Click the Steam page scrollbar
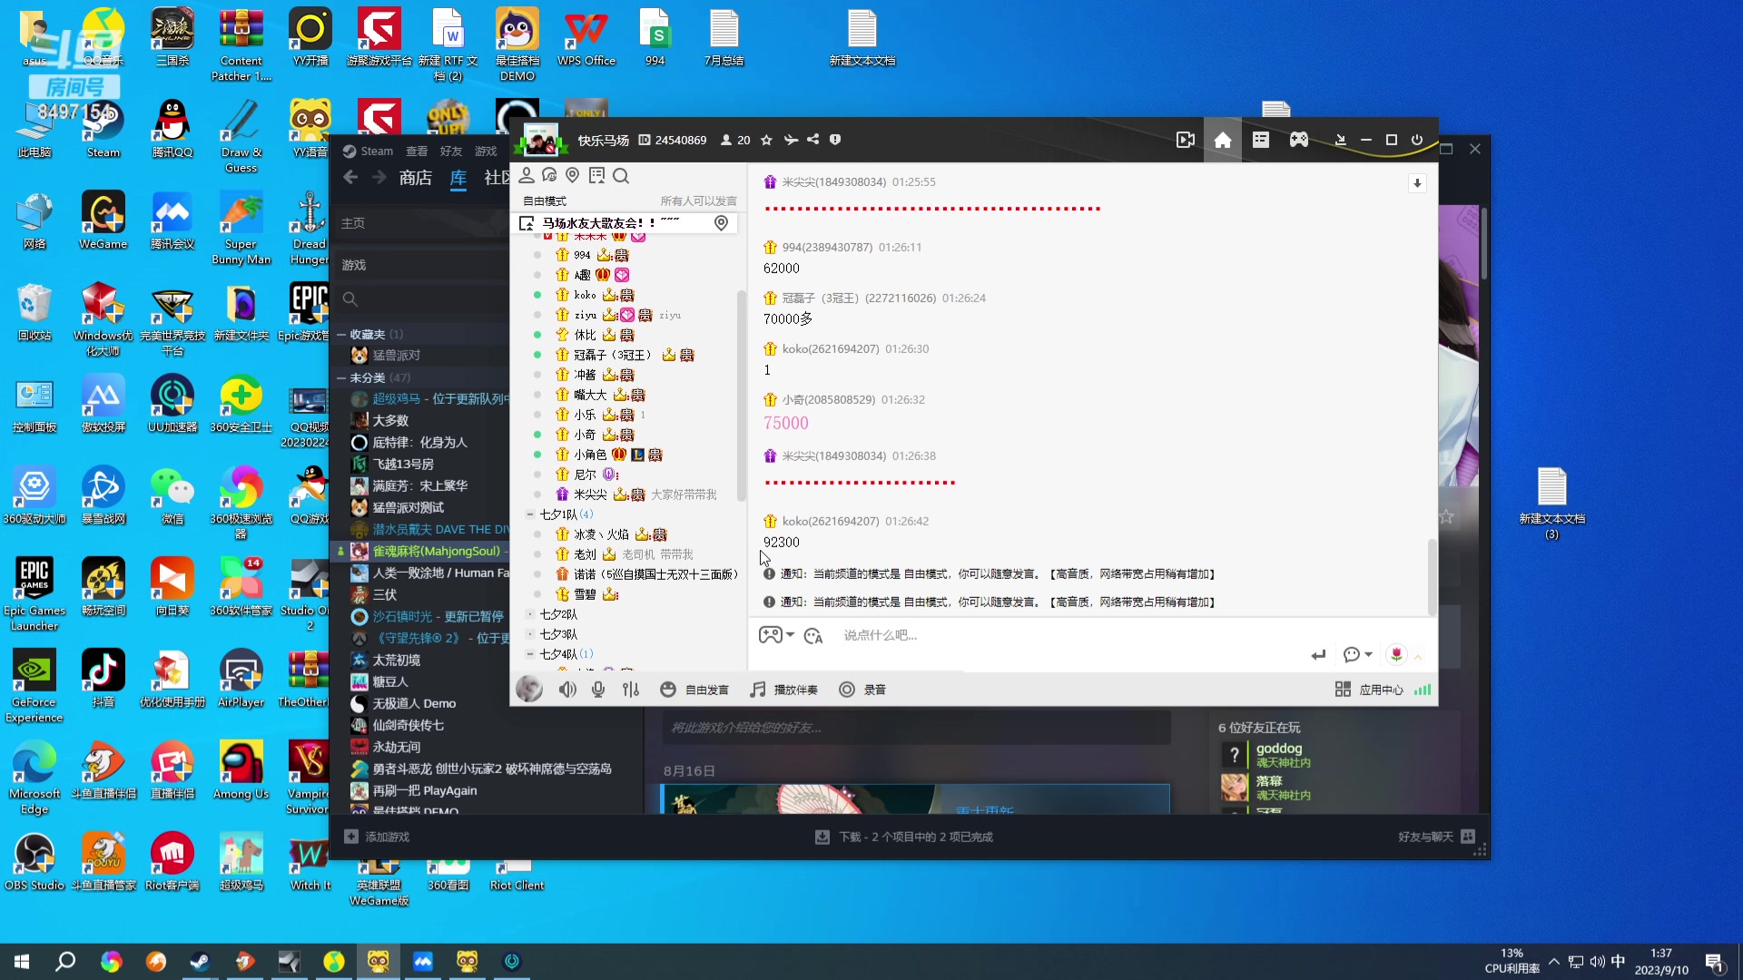 tap(1483, 242)
